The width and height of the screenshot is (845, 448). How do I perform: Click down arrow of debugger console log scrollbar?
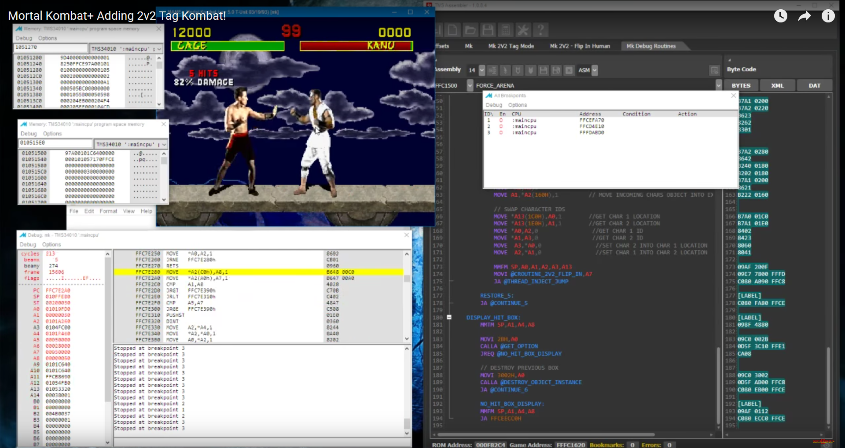[x=407, y=433]
